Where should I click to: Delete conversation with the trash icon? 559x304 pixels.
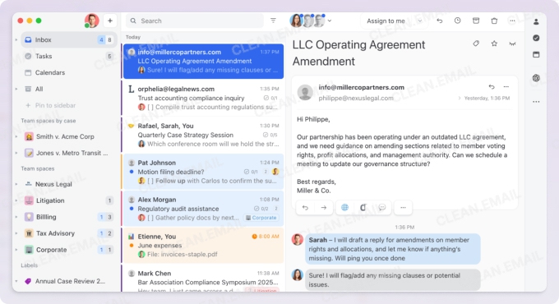[494, 21]
